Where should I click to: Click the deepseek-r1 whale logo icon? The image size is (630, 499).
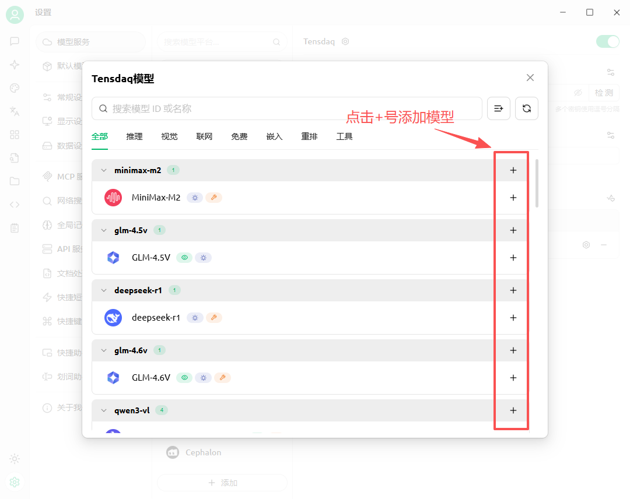(113, 318)
